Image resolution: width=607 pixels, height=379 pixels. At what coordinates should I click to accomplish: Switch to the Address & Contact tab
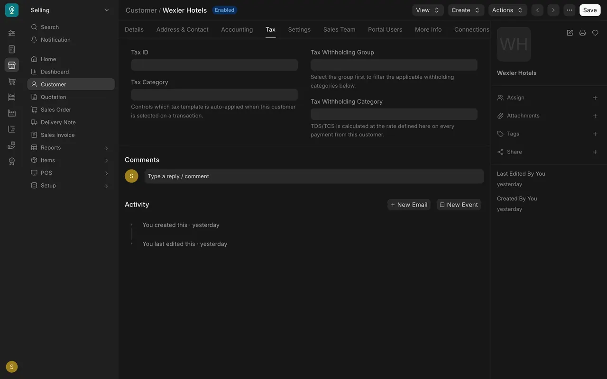click(x=183, y=29)
